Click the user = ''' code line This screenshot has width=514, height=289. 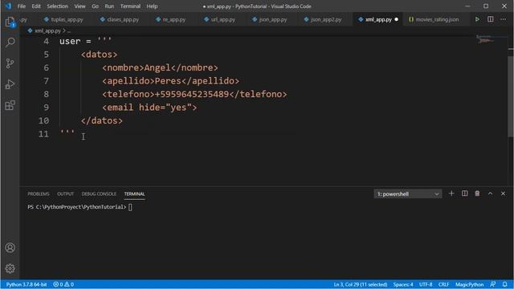point(86,41)
